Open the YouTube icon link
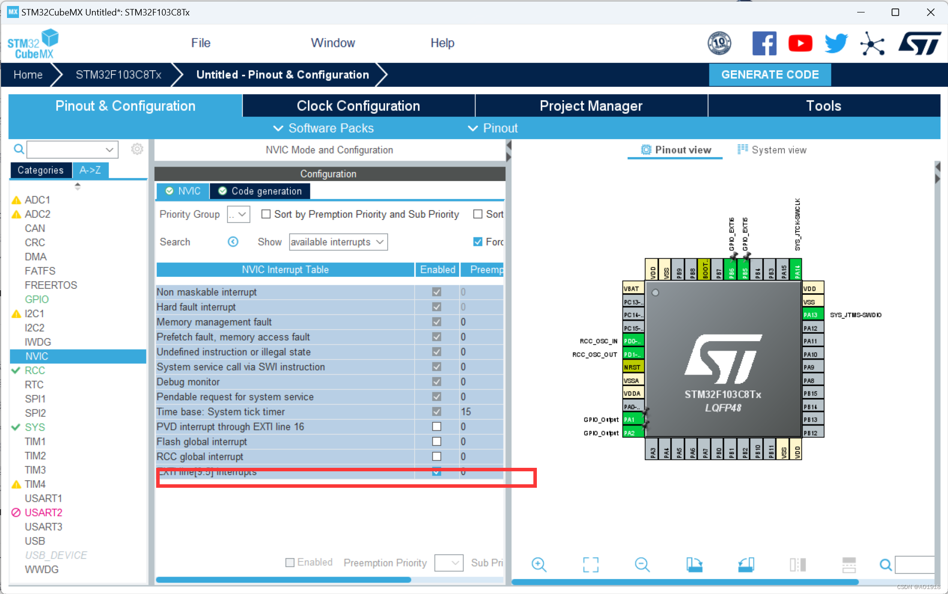Screen dimensions: 948x594 pyautogui.click(x=800, y=43)
